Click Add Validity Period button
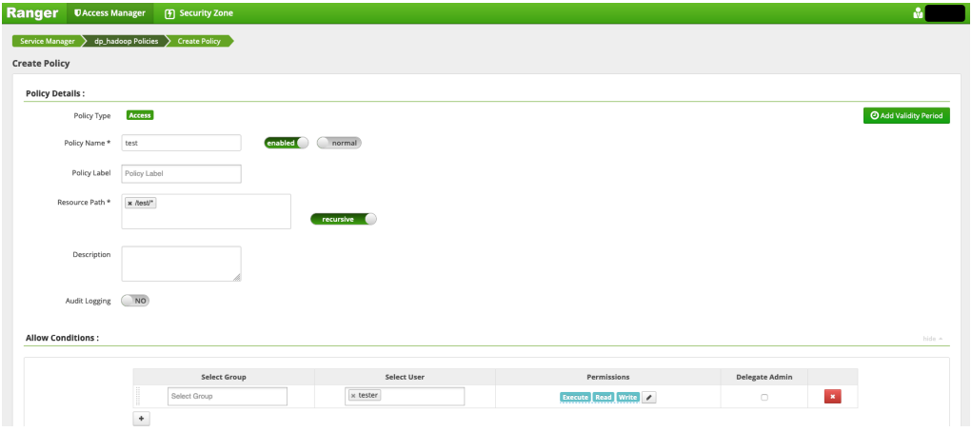Image resolution: width=972 pixels, height=432 pixels. 905,115
